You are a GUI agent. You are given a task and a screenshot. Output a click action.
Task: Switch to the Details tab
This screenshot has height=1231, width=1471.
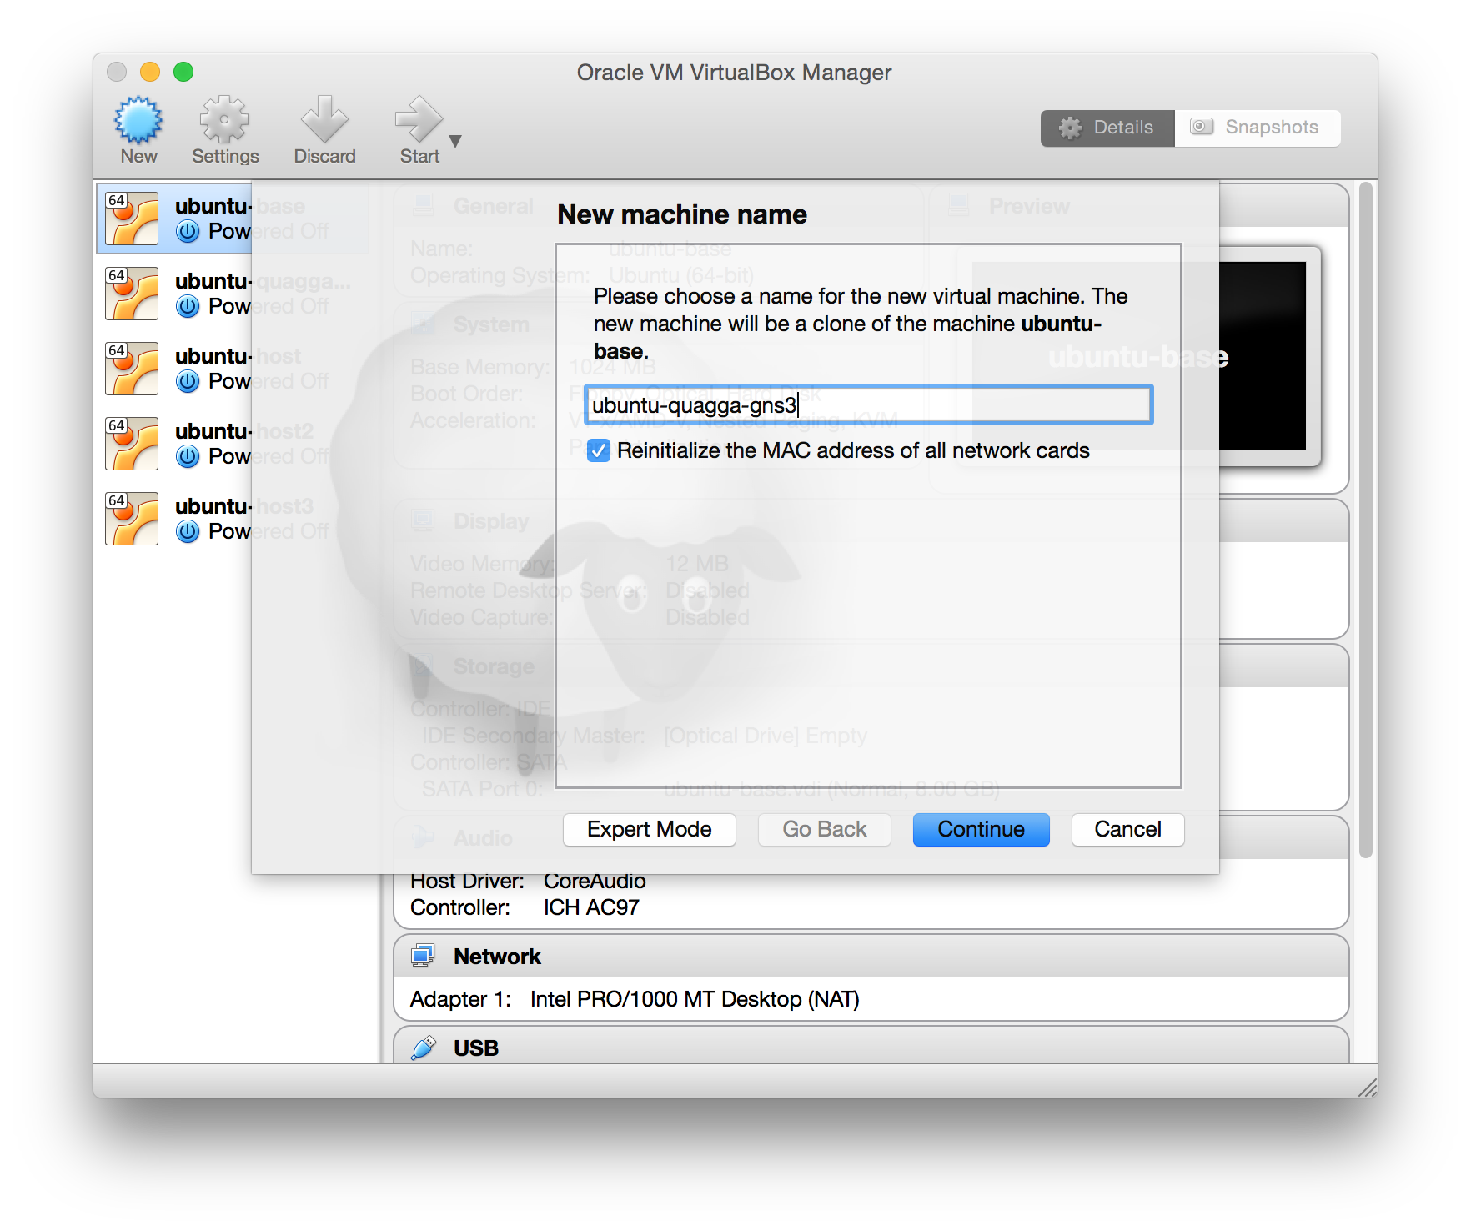click(x=1107, y=128)
